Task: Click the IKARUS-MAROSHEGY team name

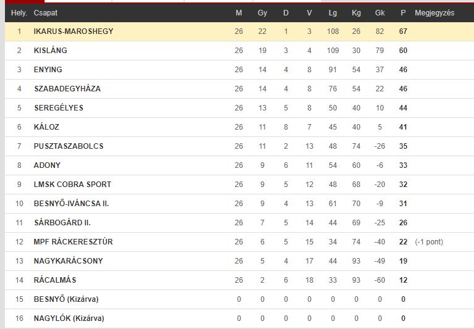Action: tap(74, 31)
